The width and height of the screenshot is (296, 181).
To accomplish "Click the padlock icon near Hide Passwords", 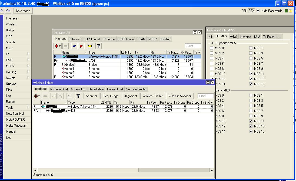I will pos(291,11).
